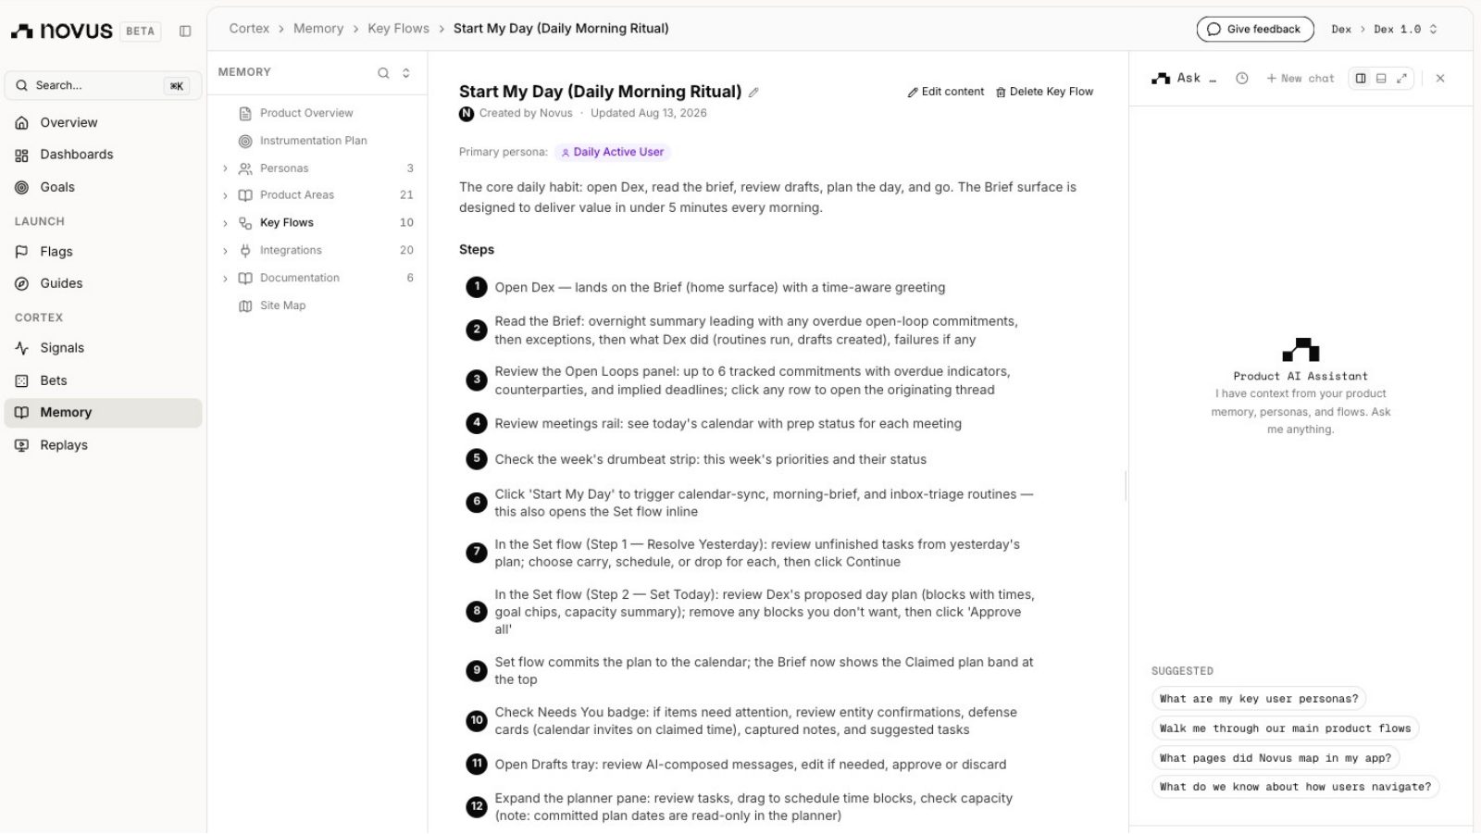Choose suggestion 'Walk me through our main product flows'

(1286, 728)
